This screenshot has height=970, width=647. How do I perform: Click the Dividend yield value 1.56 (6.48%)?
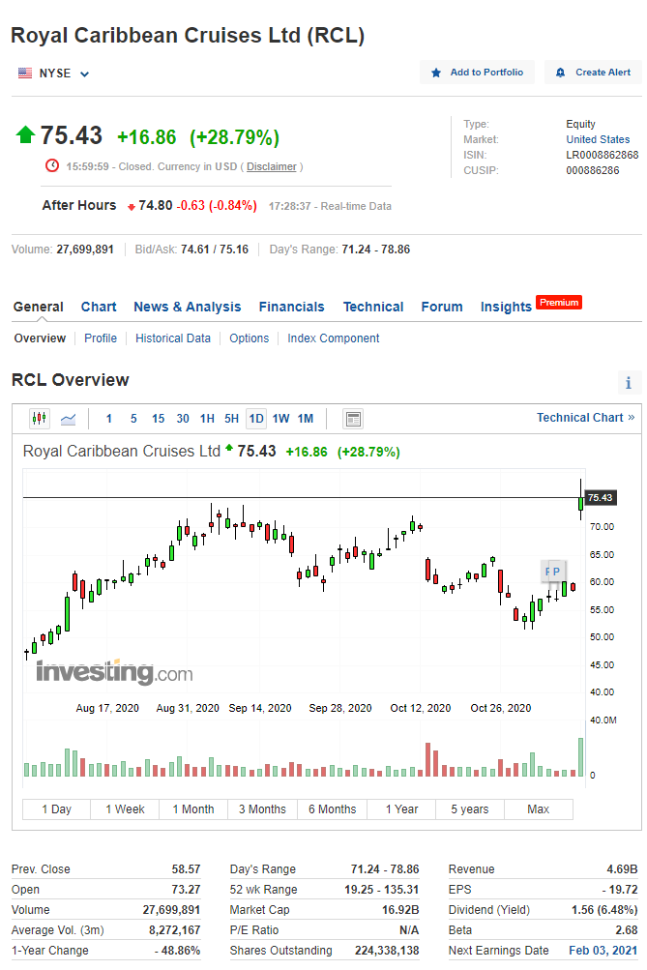tap(604, 910)
